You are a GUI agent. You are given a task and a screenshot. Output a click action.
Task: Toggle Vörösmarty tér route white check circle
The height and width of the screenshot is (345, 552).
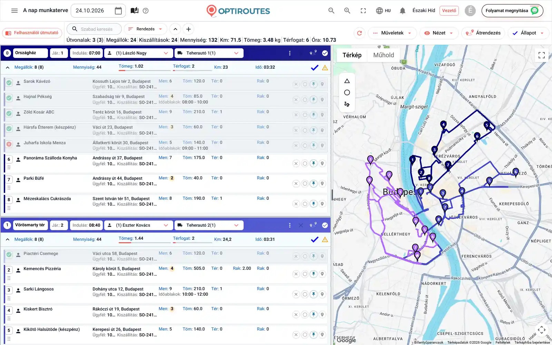pos(325,225)
